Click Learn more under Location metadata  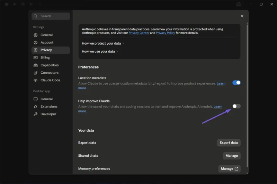(221, 83)
